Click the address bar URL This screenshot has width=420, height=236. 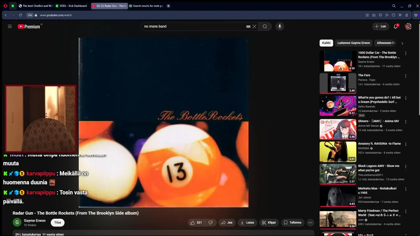pyautogui.click(x=56, y=15)
